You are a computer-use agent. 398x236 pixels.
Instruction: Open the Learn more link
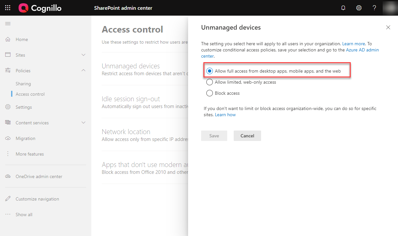tap(354, 44)
